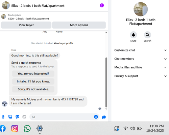Send 'In talks. I'll let you know.' response
The width and height of the screenshot is (169, 135).
point(33,81)
